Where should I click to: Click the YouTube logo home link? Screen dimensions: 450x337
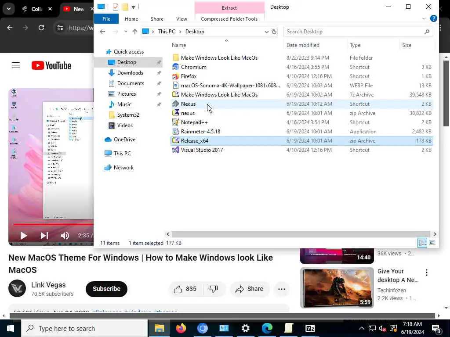click(x=51, y=65)
